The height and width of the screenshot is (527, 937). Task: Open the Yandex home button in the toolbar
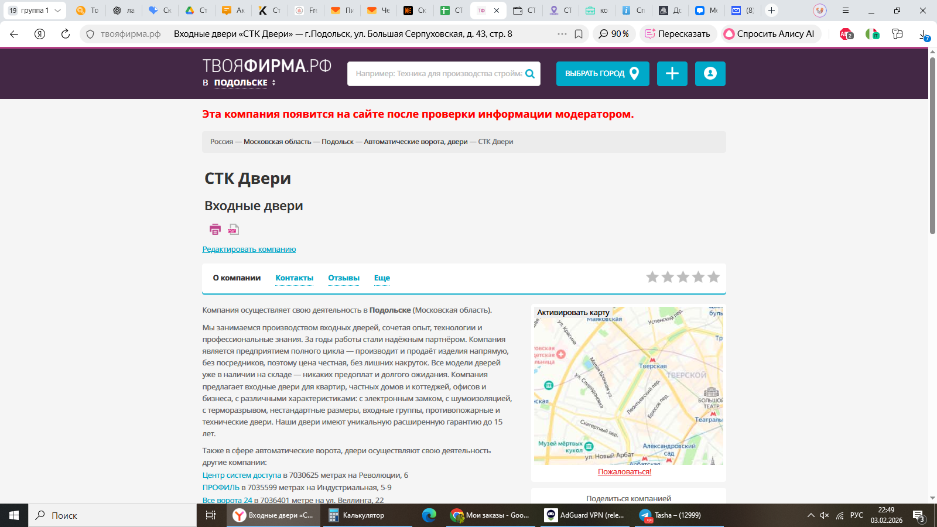tap(40, 34)
